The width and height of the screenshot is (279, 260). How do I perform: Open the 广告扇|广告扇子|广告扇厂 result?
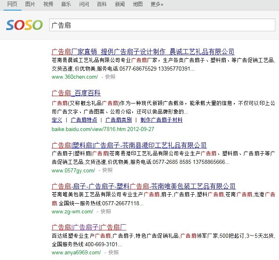(x=89, y=227)
